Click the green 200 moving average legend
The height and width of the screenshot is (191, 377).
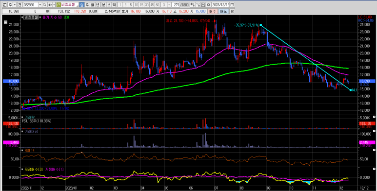click(x=66, y=17)
